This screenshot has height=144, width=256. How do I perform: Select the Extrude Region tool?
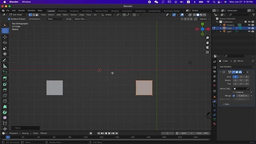[5, 78]
